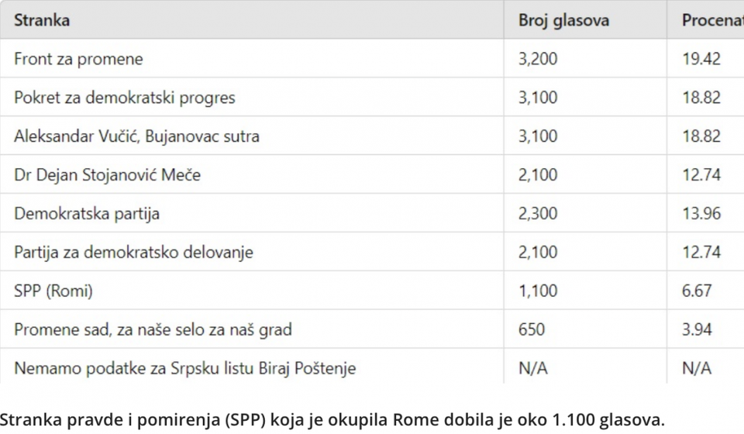Click the 3,200 vote count cell

point(538,59)
